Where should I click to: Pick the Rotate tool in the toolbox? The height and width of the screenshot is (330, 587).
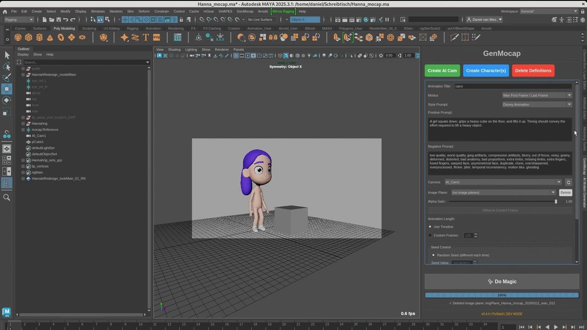click(7, 100)
